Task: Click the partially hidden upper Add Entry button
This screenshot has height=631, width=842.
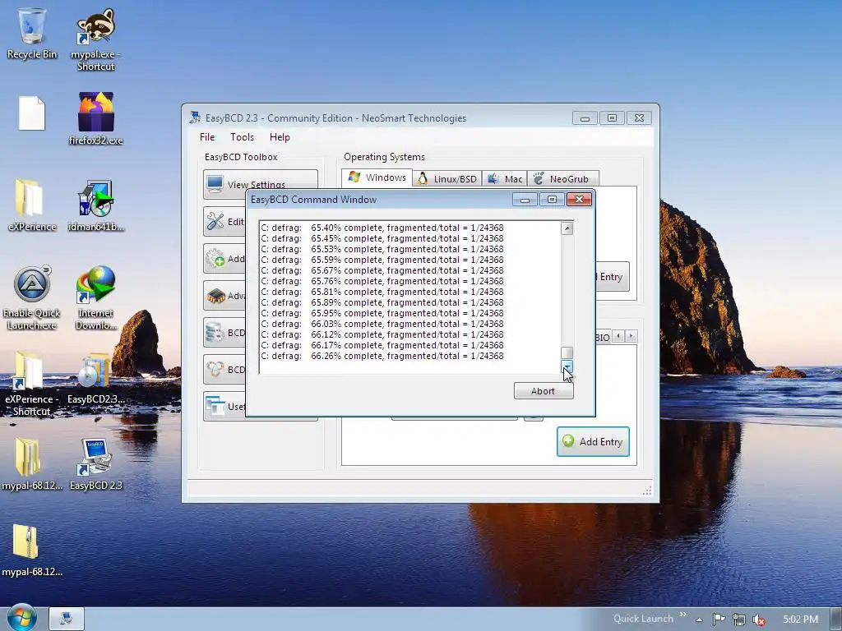Action: (612, 277)
